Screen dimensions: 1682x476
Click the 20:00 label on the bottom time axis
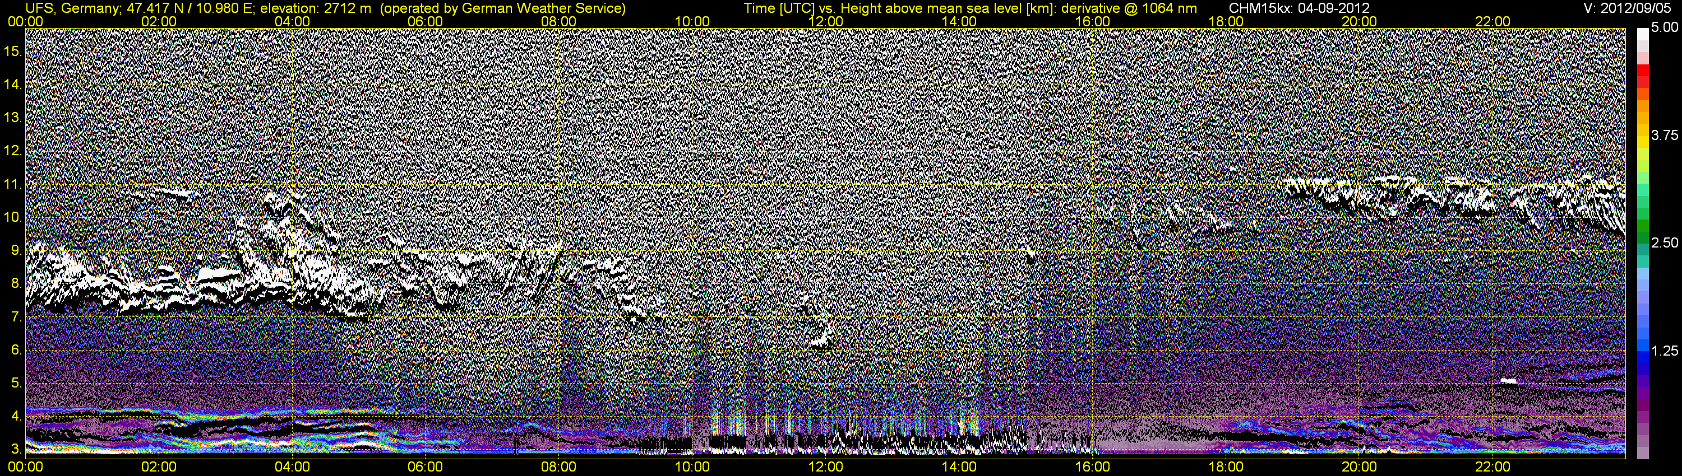(1360, 467)
